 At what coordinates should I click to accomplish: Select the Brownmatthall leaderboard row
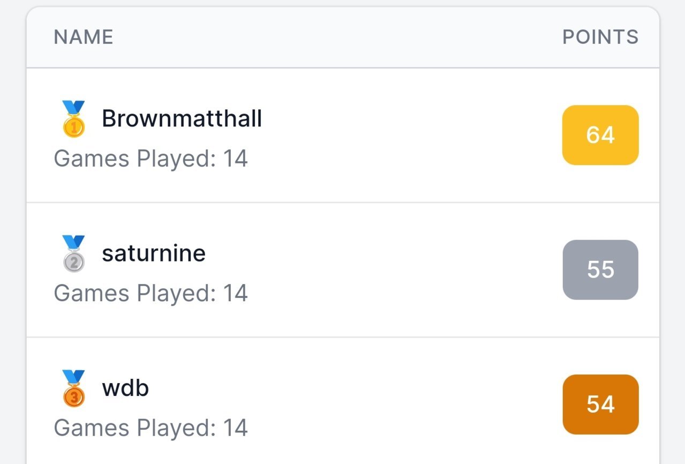pos(343,135)
